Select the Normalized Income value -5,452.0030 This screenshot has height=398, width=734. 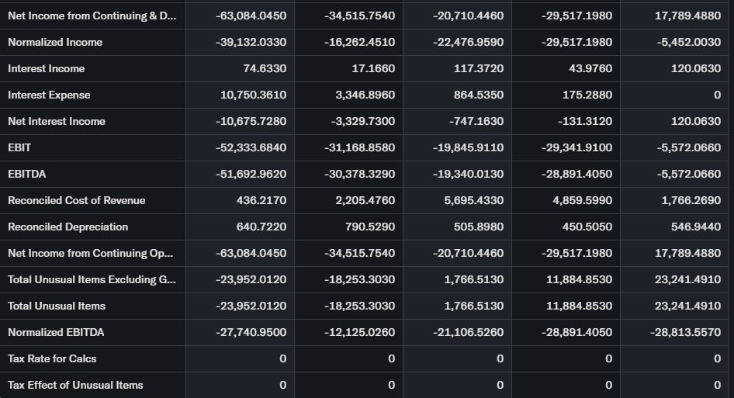click(x=688, y=42)
